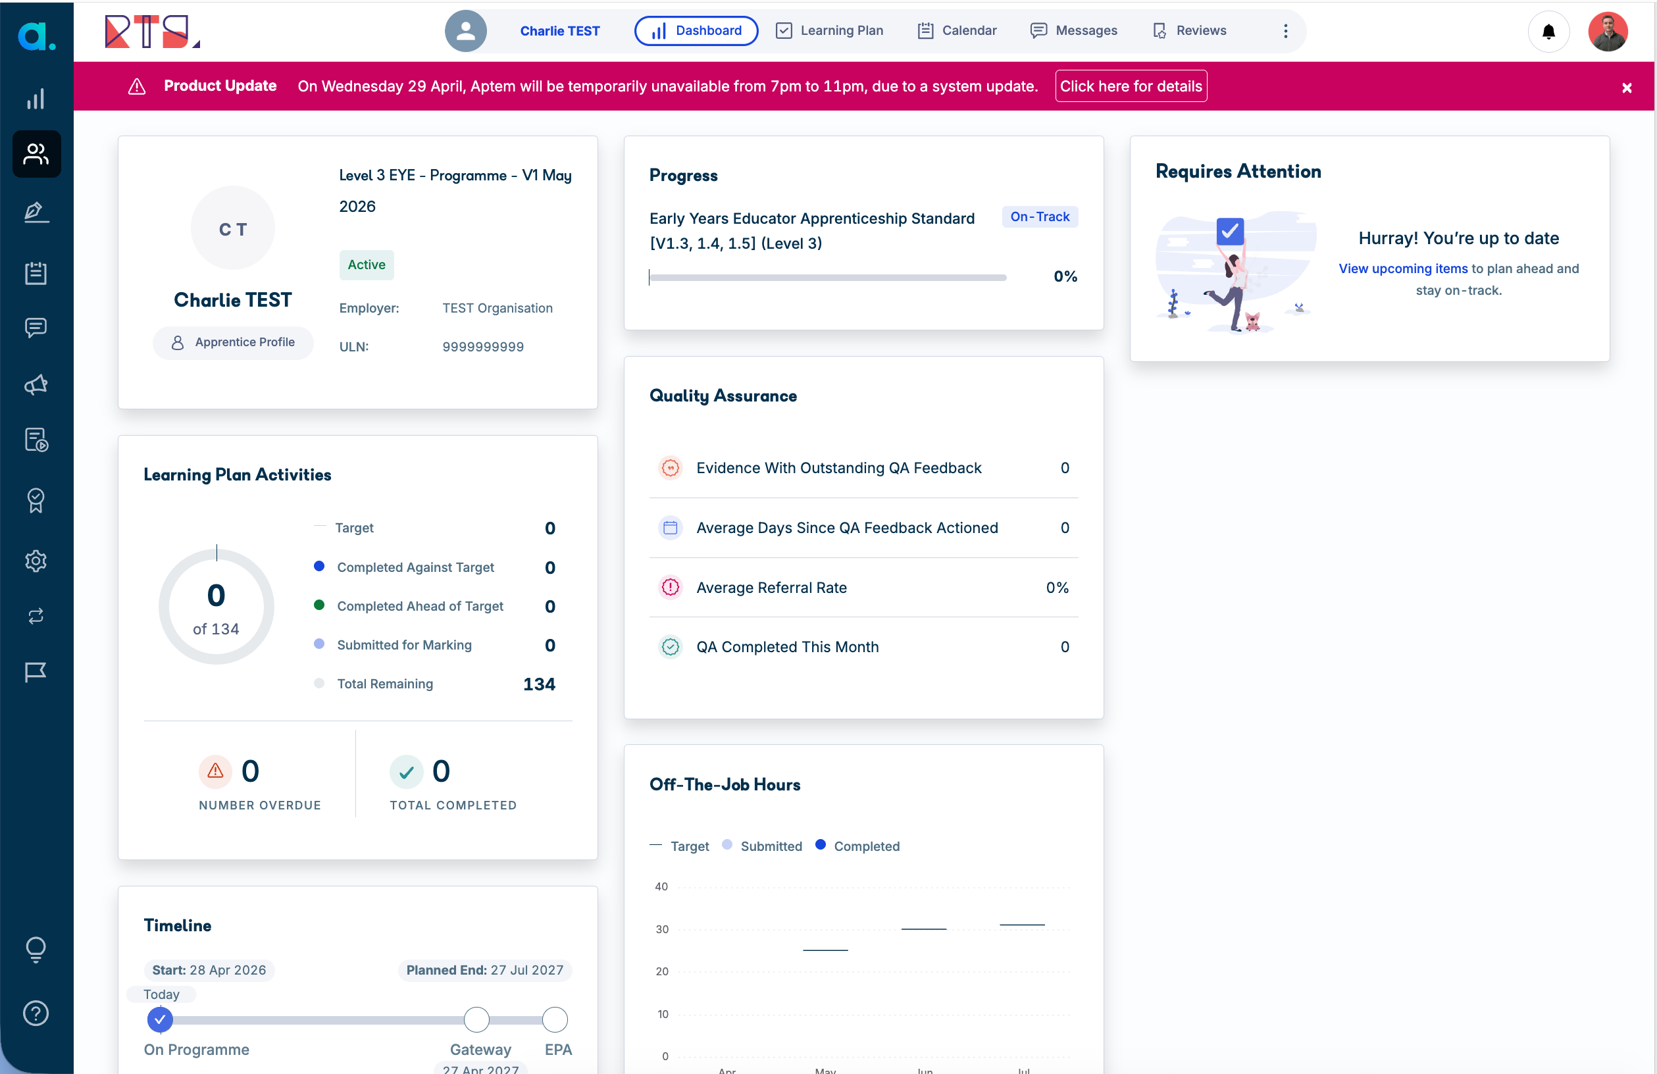Open the analytics bar chart sidebar icon
This screenshot has width=1657, height=1074.
[36, 99]
